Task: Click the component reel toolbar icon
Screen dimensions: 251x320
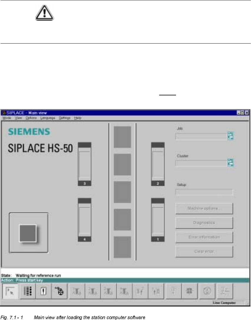Action: (59, 291)
